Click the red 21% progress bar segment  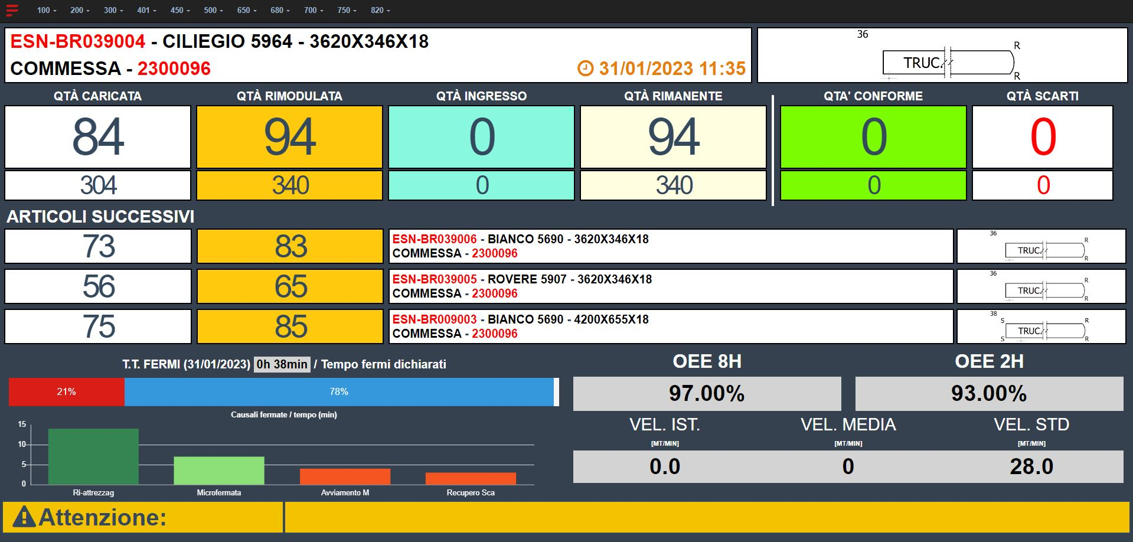click(x=66, y=392)
